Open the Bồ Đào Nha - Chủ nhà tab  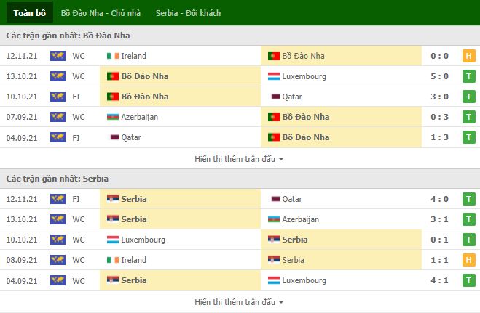[101, 13]
